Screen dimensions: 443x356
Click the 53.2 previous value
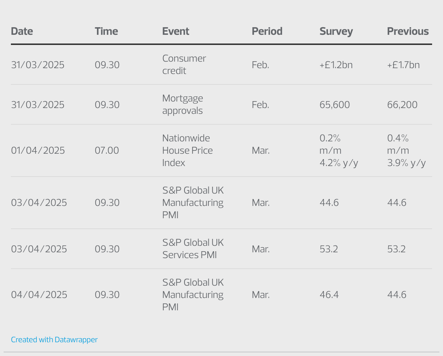point(396,249)
